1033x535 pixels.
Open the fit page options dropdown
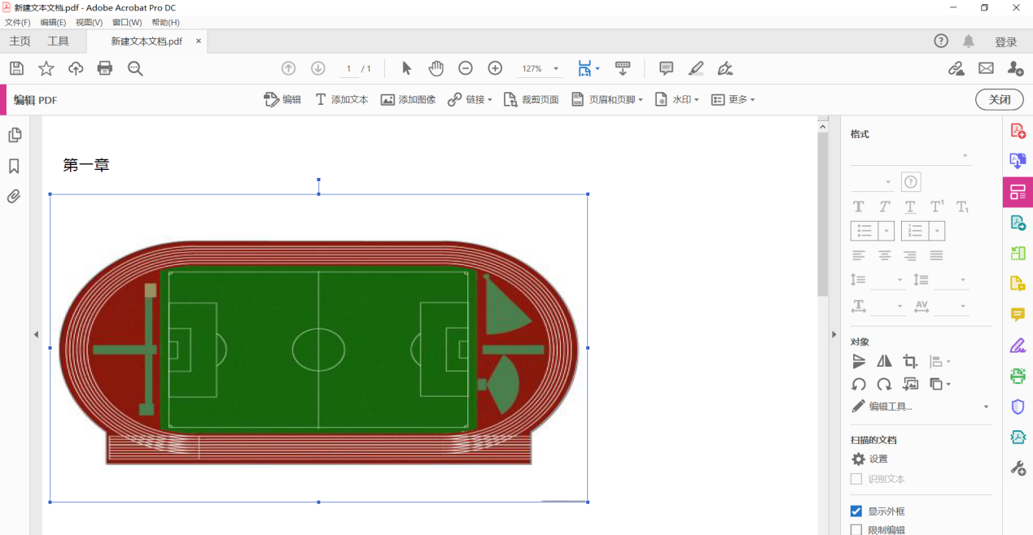click(597, 69)
